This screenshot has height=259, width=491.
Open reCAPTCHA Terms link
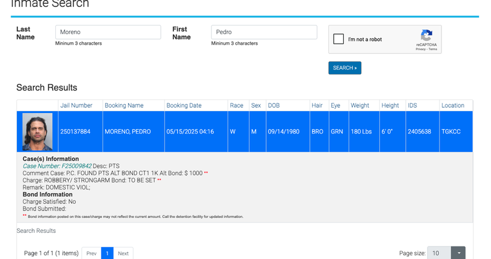point(433,49)
